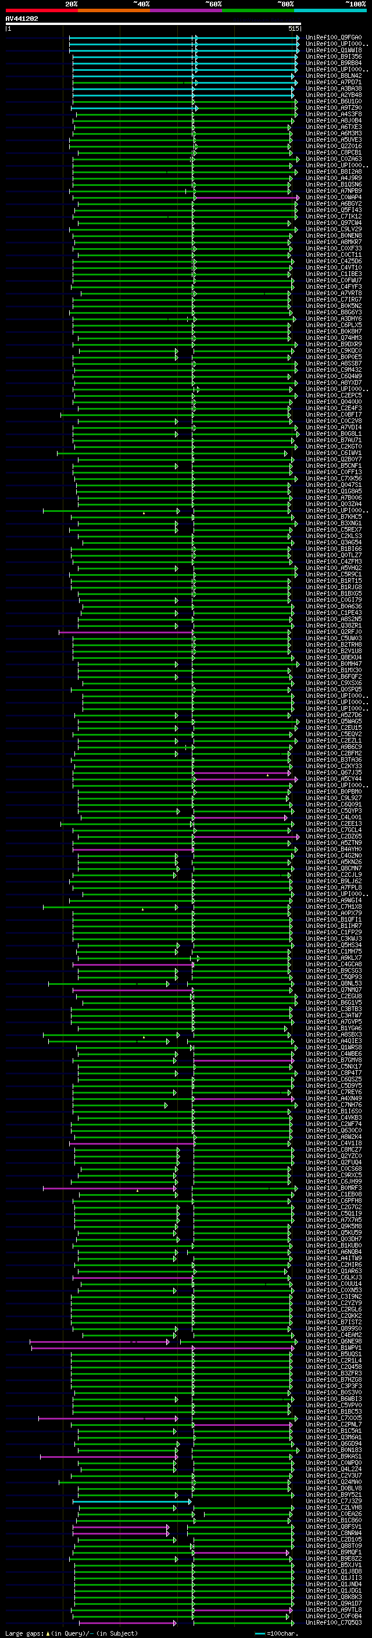Click the white query sequence bar
The width and height of the screenshot is (372, 1638).
click(x=153, y=24)
